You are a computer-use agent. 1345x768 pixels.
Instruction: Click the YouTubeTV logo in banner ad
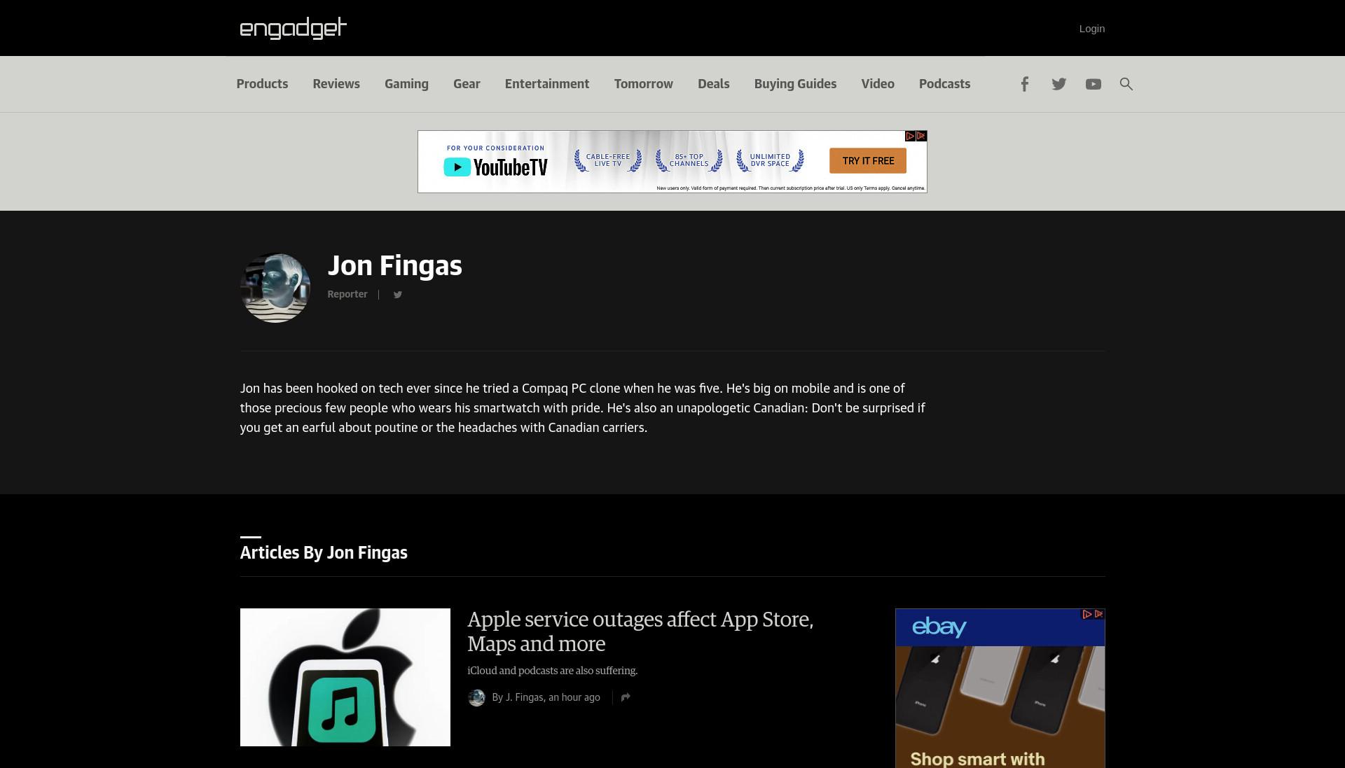coord(495,167)
